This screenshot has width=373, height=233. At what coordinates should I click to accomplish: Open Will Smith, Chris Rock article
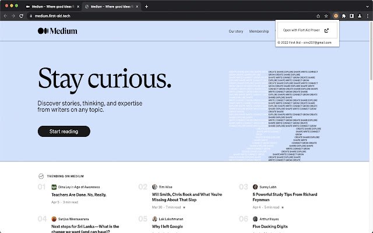[187, 197]
